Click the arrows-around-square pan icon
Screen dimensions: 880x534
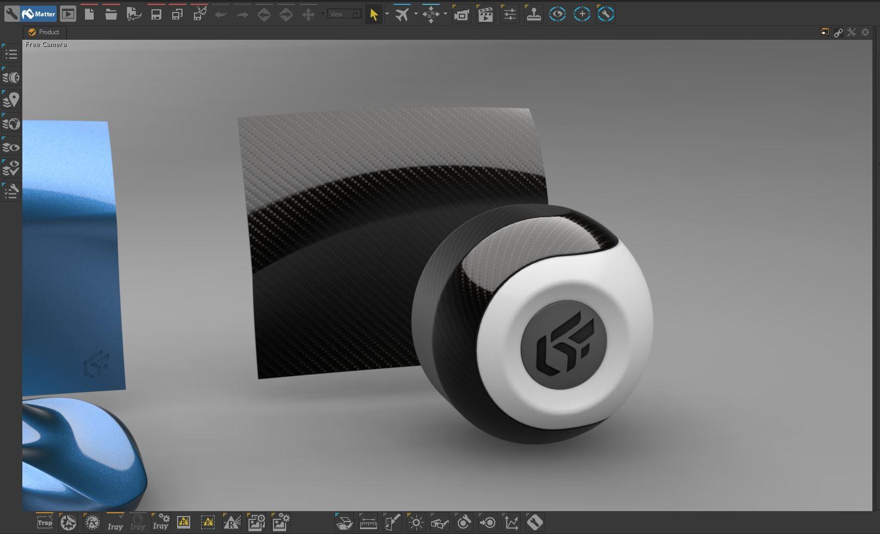(431, 14)
